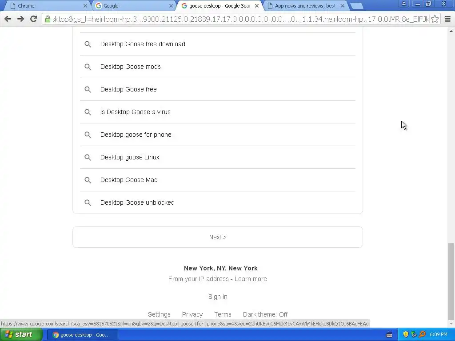Click goose desktop taskbar button
This screenshot has height=341, width=455.
pos(82,335)
